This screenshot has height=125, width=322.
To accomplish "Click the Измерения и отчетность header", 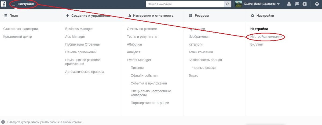I will pos(150,16).
